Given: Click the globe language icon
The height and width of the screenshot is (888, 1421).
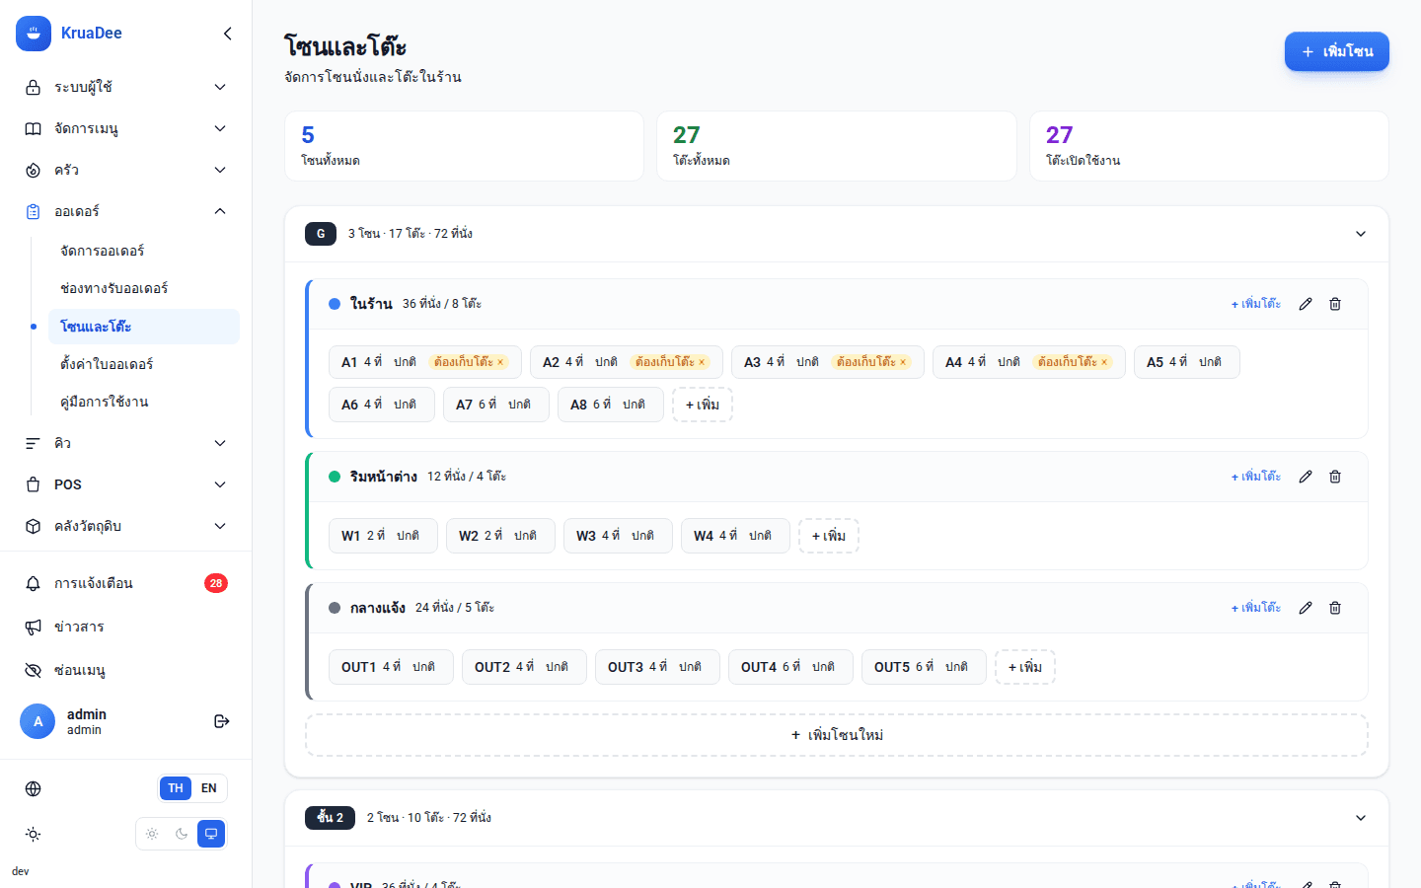Looking at the screenshot, I should coord(34,788).
